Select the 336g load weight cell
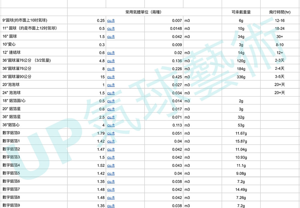 pyautogui.click(x=241, y=76)
